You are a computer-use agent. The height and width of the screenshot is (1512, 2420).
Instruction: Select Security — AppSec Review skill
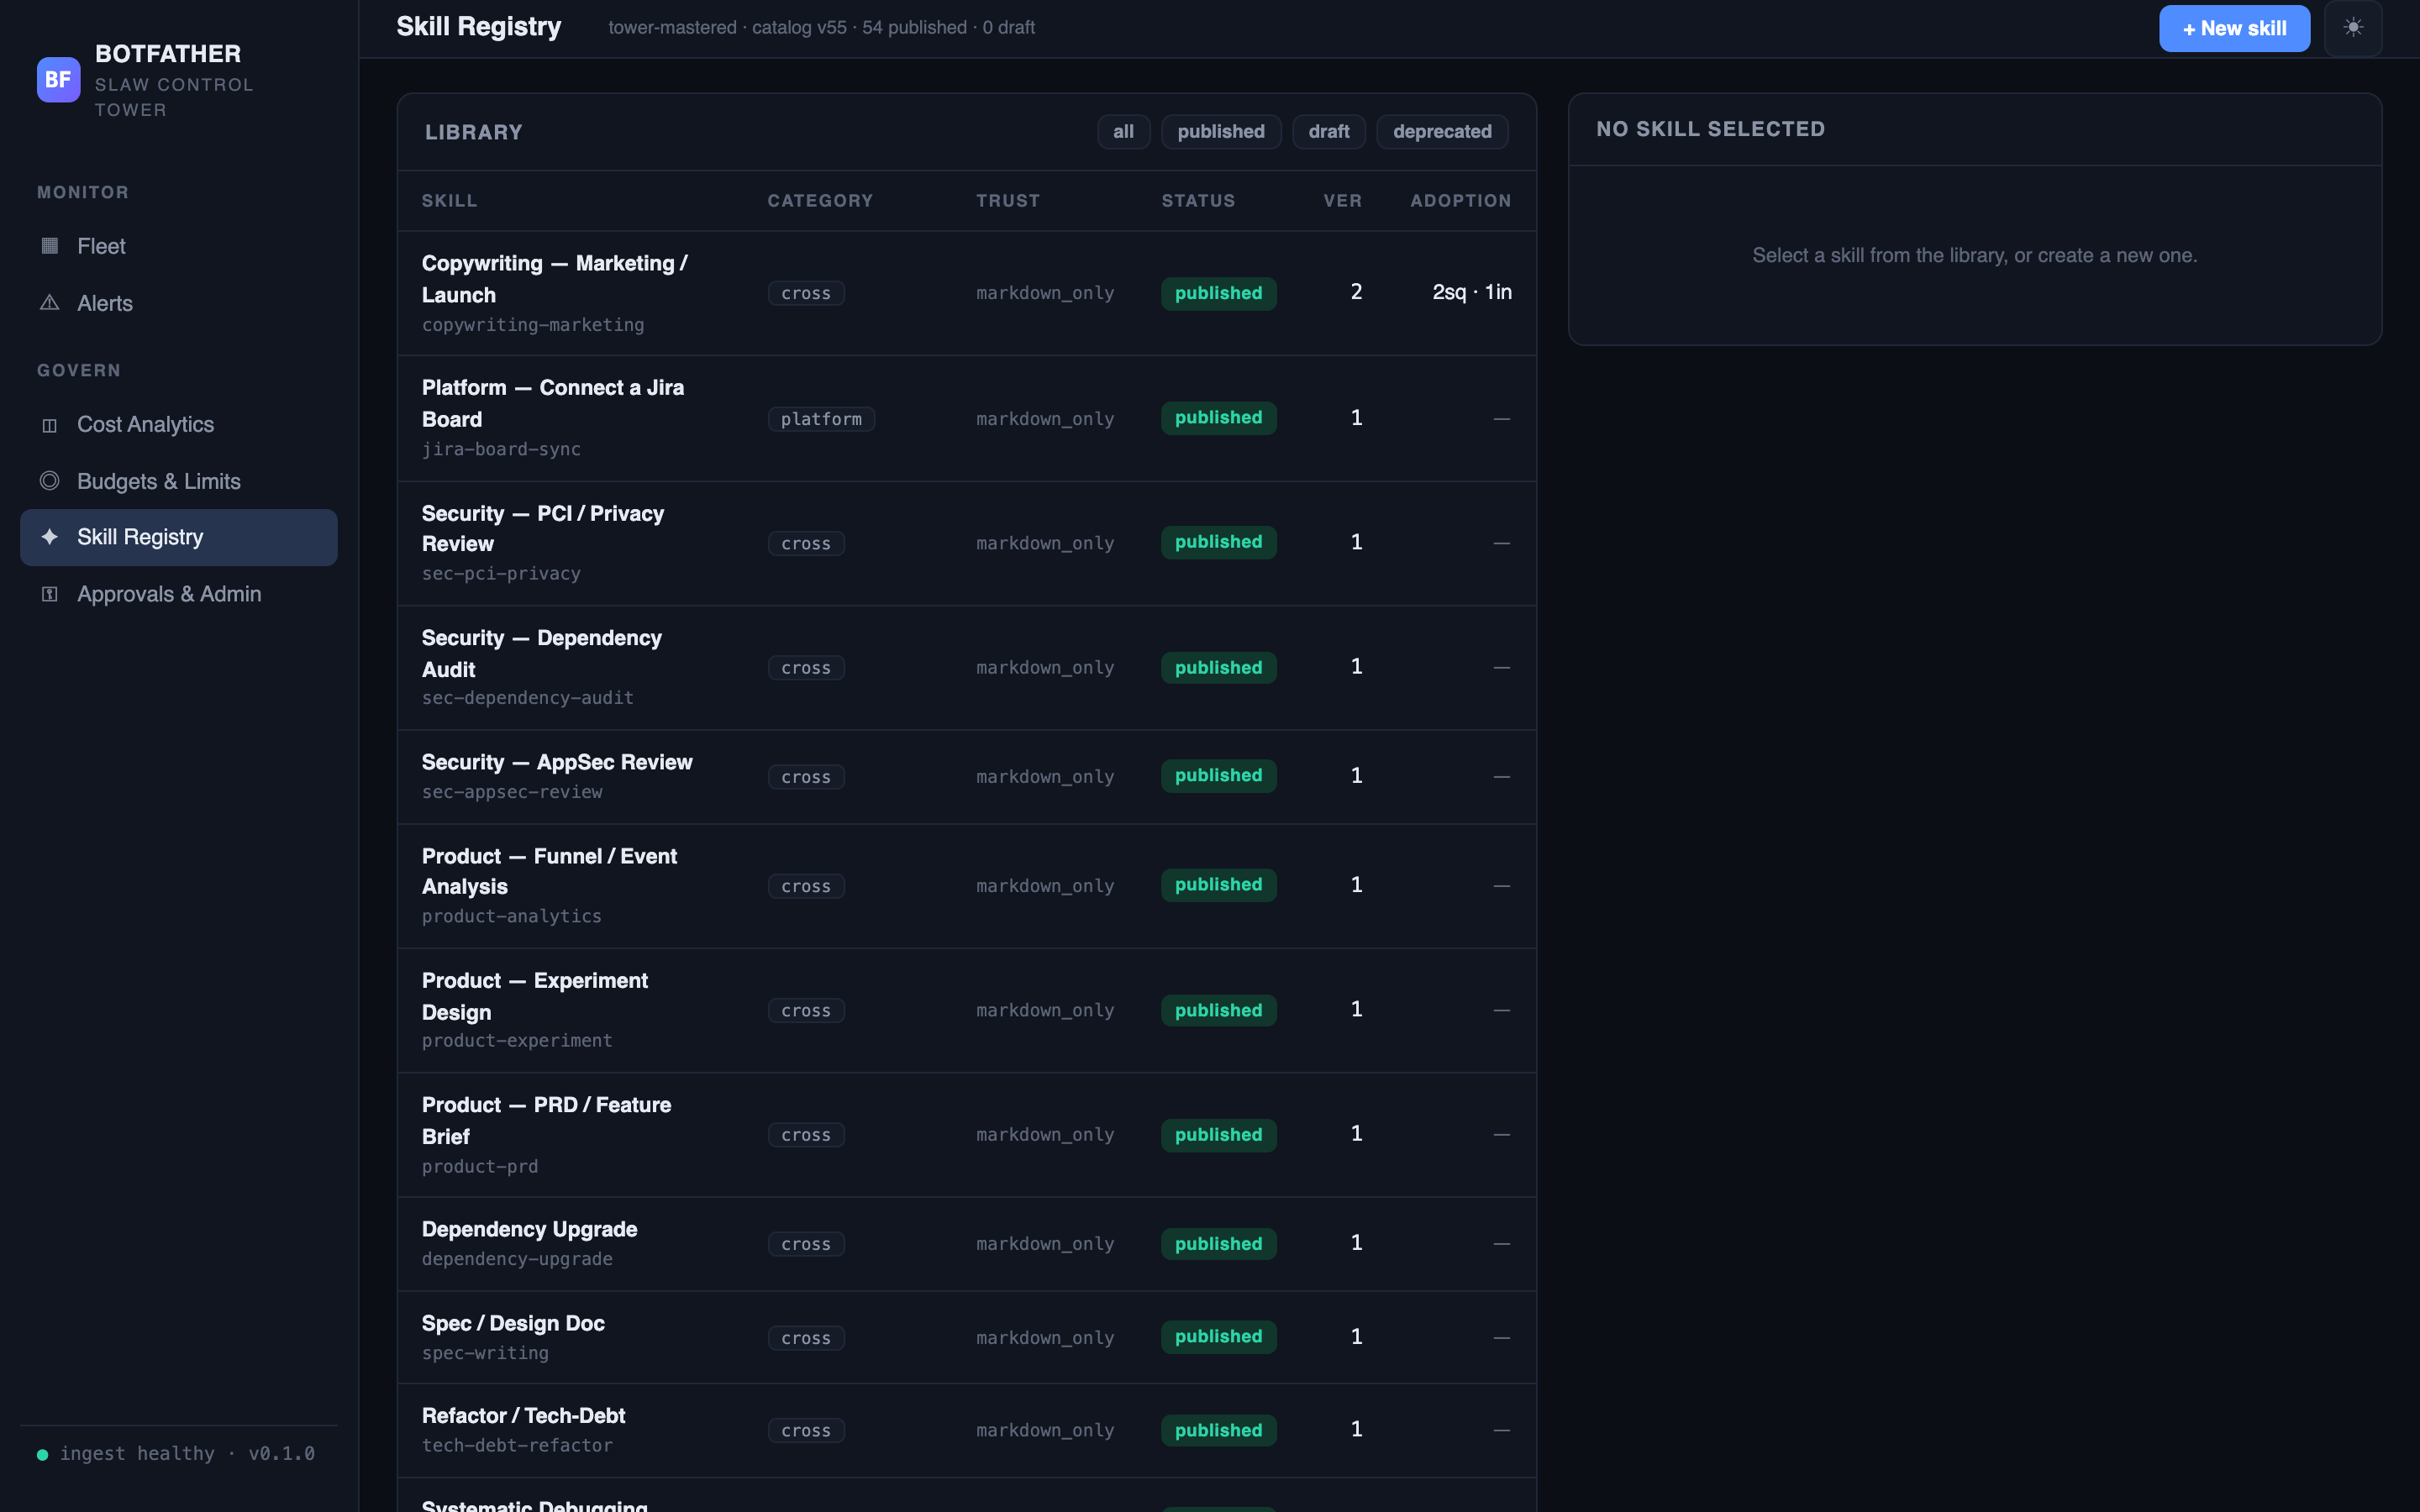966,777
